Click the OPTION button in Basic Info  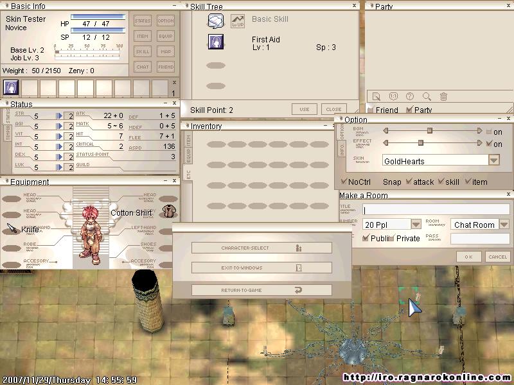(x=166, y=21)
